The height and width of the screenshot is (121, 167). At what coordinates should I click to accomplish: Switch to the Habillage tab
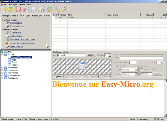click(5, 16)
